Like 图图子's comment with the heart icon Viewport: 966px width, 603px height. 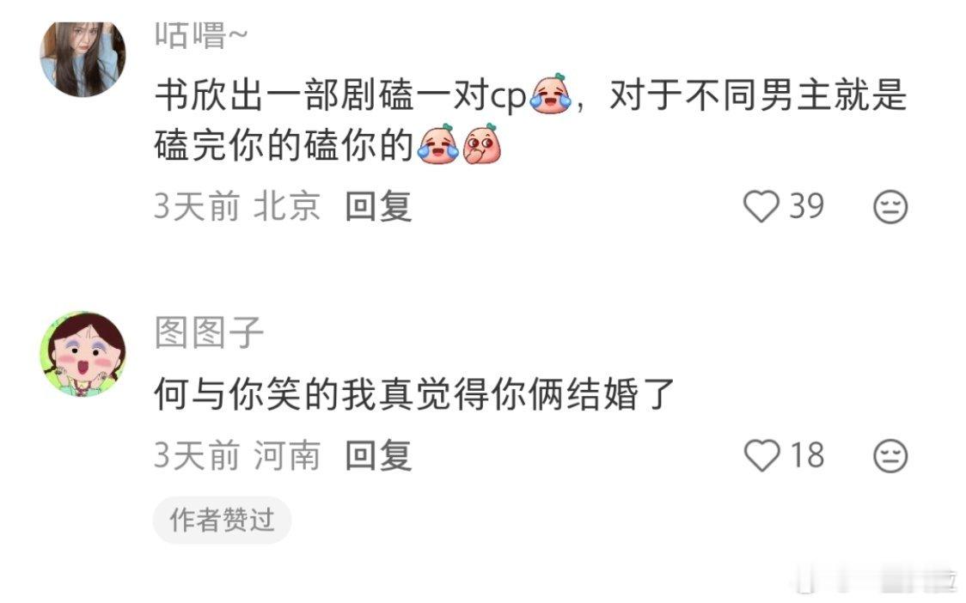tap(761, 455)
